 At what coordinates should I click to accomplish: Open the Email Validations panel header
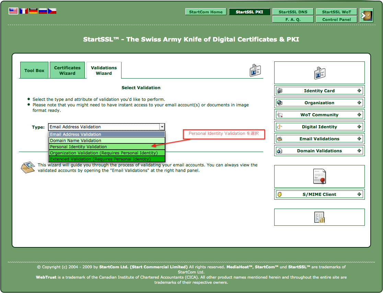pyautogui.click(x=320, y=139)
